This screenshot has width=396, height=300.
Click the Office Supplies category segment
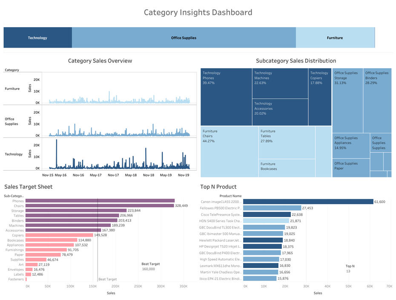[x=184, y=38]
